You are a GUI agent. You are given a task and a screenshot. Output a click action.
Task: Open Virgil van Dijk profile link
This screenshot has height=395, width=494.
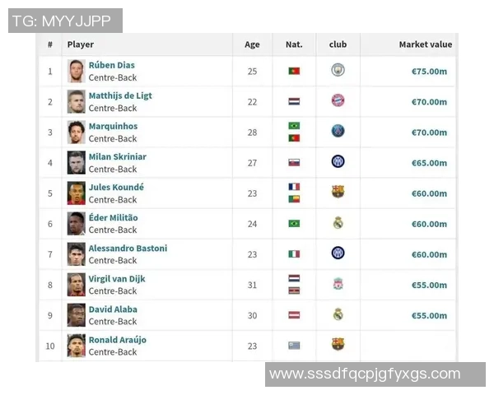[x=117, y=278]
